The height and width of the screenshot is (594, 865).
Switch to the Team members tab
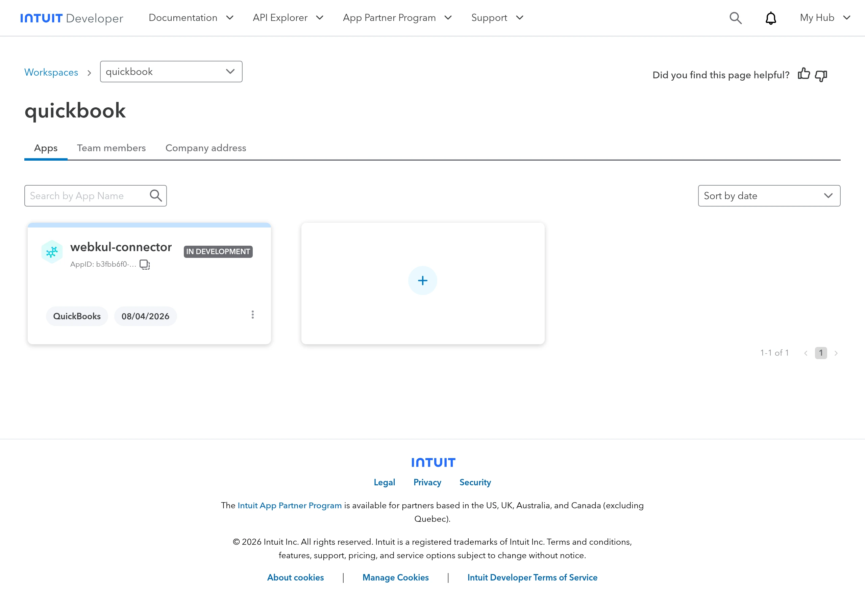(112, 148)
